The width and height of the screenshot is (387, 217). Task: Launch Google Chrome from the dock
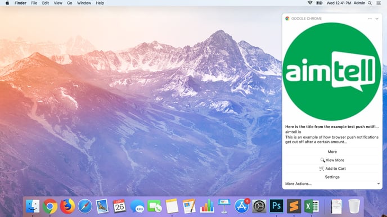coord(50,206)
